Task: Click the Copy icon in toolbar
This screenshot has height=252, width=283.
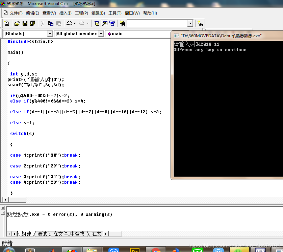Action: tap(51, 23)
